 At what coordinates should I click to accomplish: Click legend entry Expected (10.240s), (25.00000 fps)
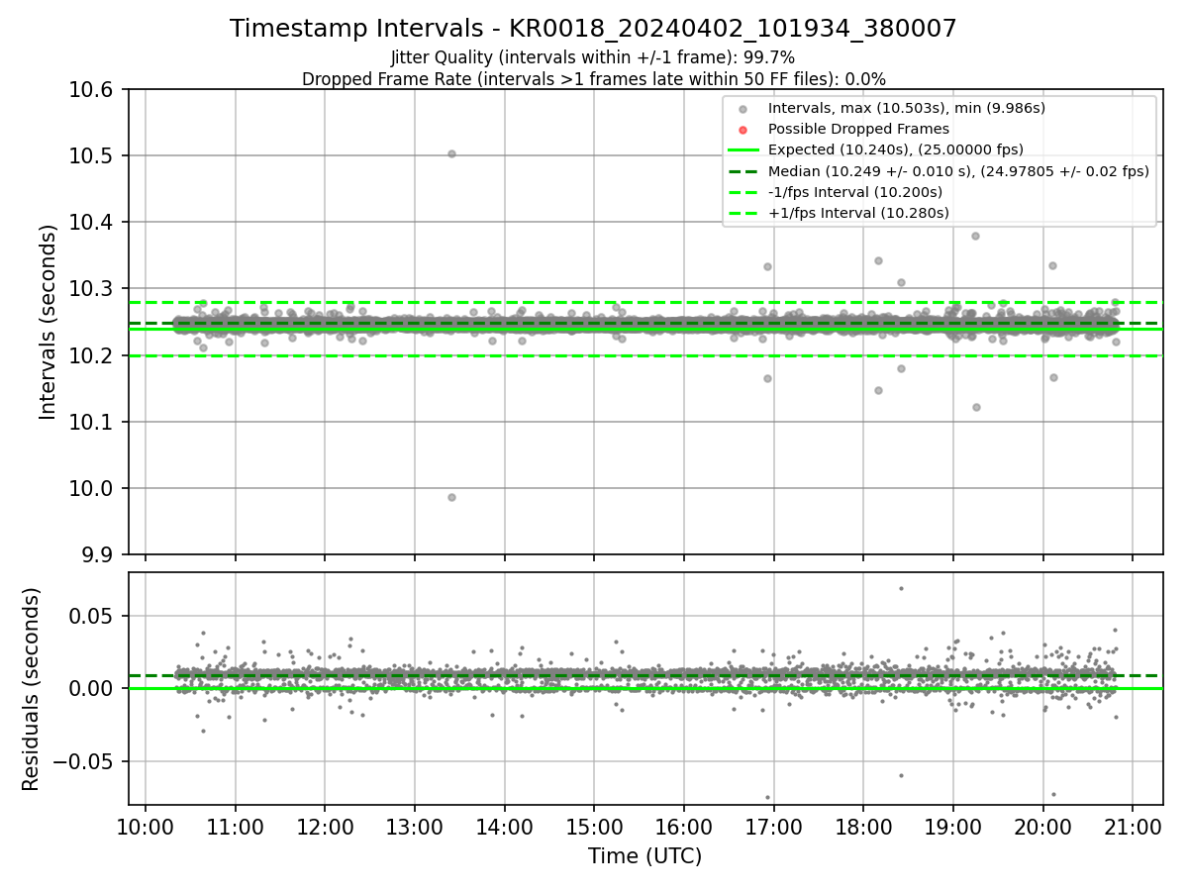click(x=896, y=149)
